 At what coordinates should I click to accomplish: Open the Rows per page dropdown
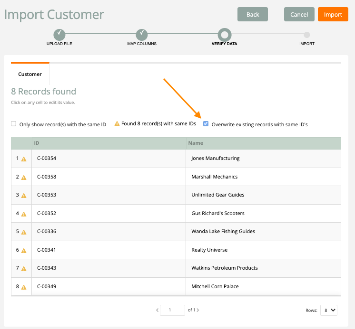[329, 310]
